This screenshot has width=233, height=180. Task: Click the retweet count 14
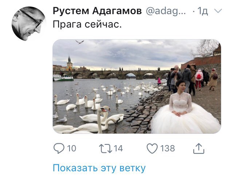click(x=118, y=148)
